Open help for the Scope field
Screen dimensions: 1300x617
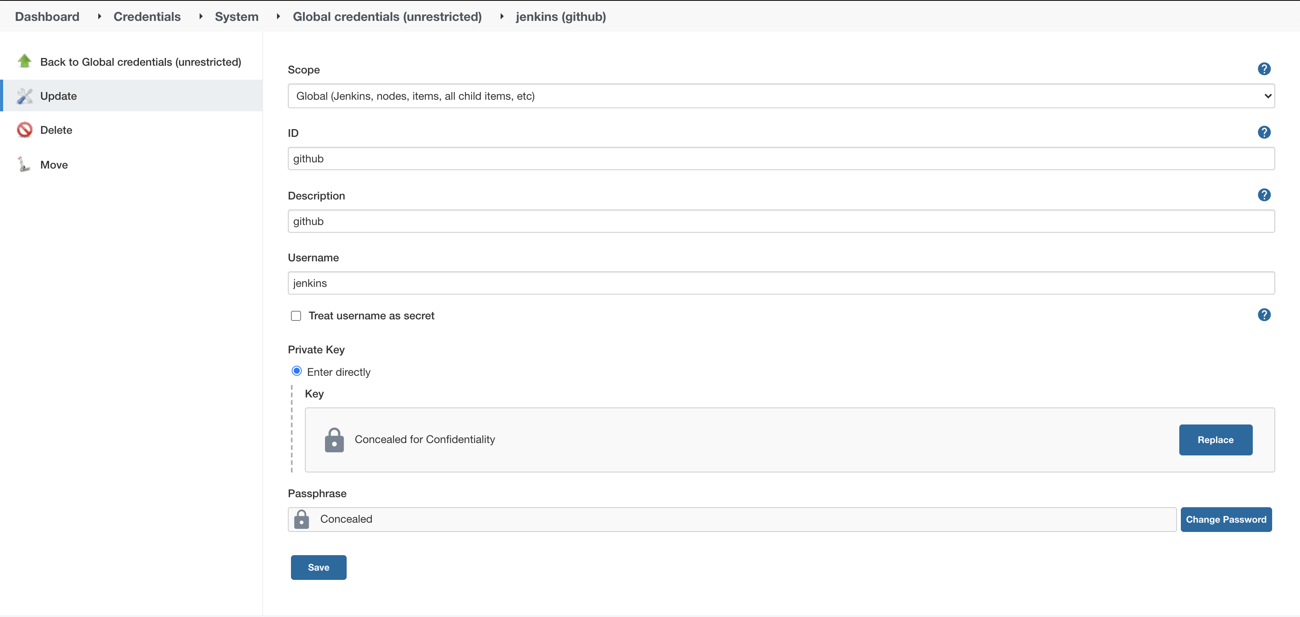click(x=1264, y=69)
